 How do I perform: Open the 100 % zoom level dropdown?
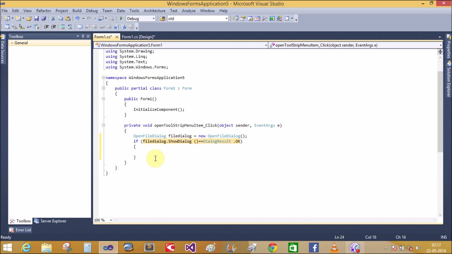[x=111, y=220]
